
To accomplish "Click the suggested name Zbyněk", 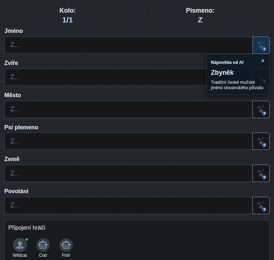I will click(222, 73).
